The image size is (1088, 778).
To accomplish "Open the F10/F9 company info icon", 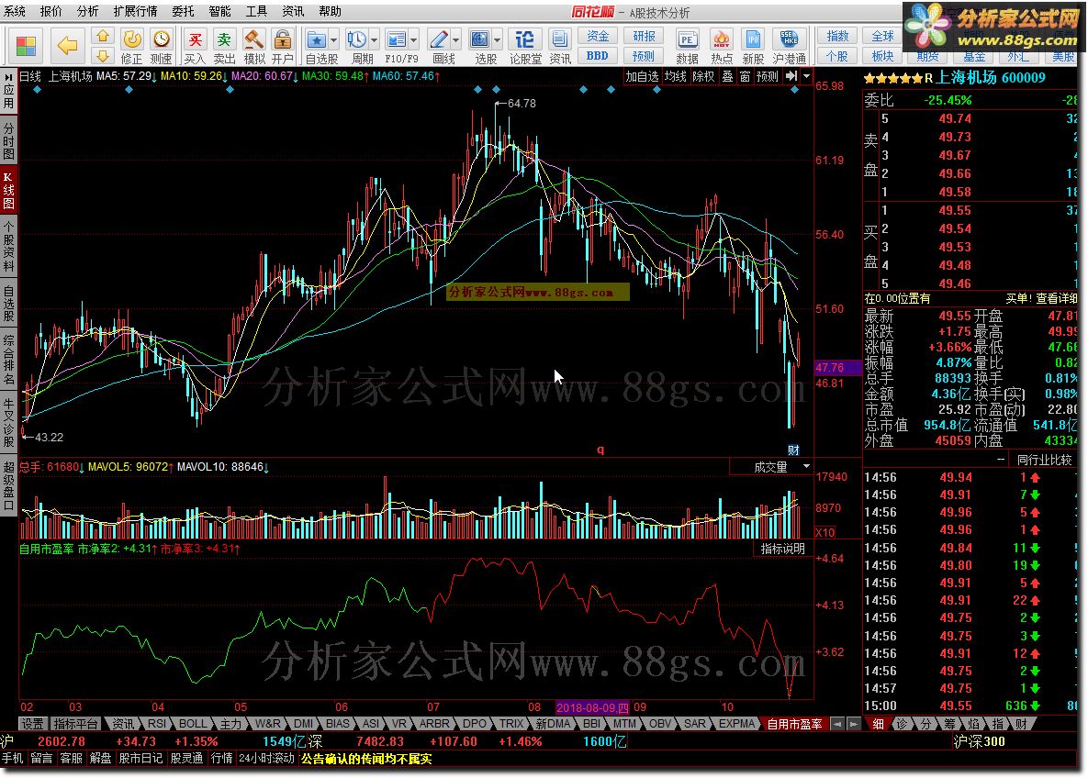I will coord(397,39).
